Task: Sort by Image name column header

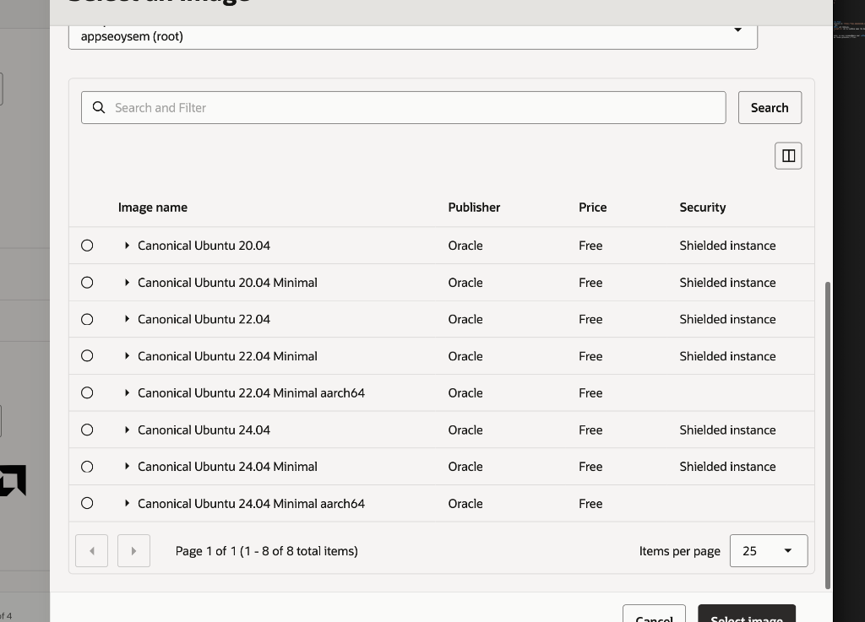Action: (153, 208)
